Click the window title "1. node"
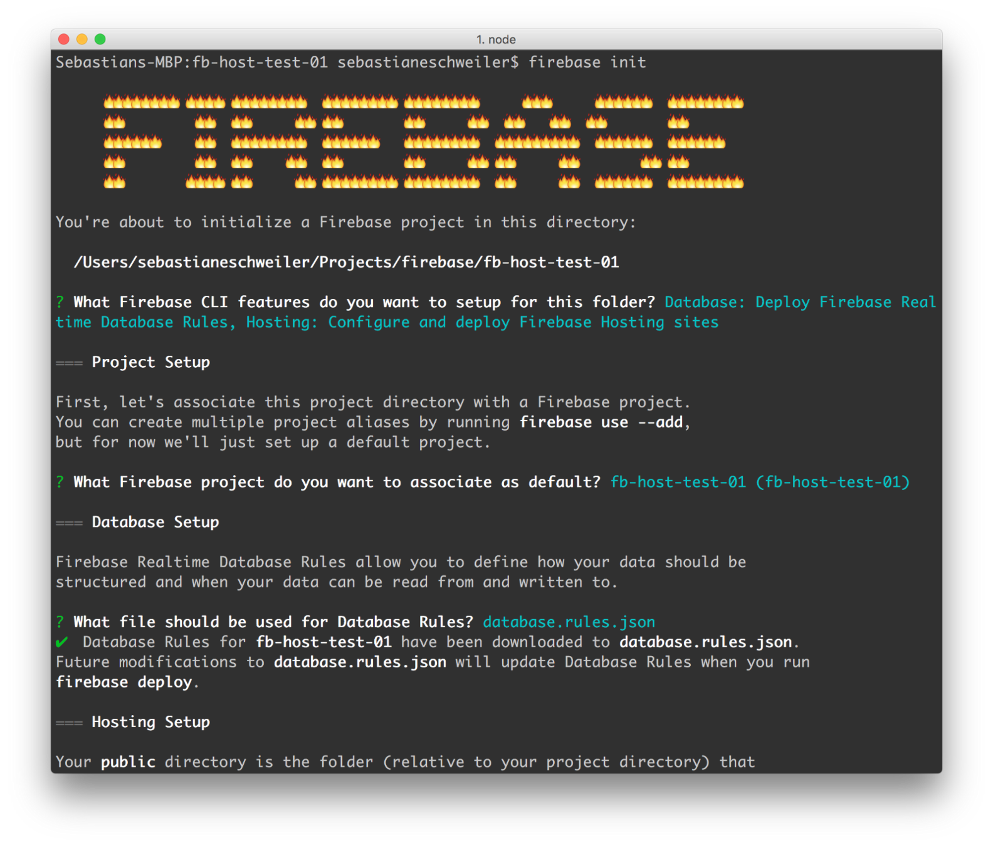Screen dimensions: 993x846 pyautogui.click(x=496, y=39)
